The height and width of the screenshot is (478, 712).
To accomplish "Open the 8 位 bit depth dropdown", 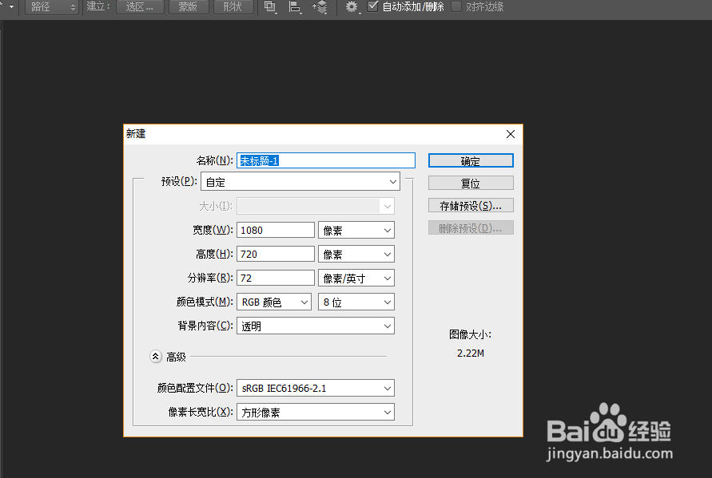I will point(356,302).
